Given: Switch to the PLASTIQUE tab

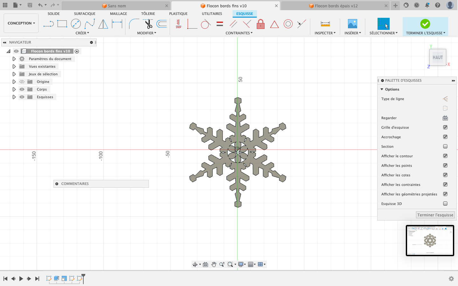Looking at the screenshot, I should coord(178,14).
